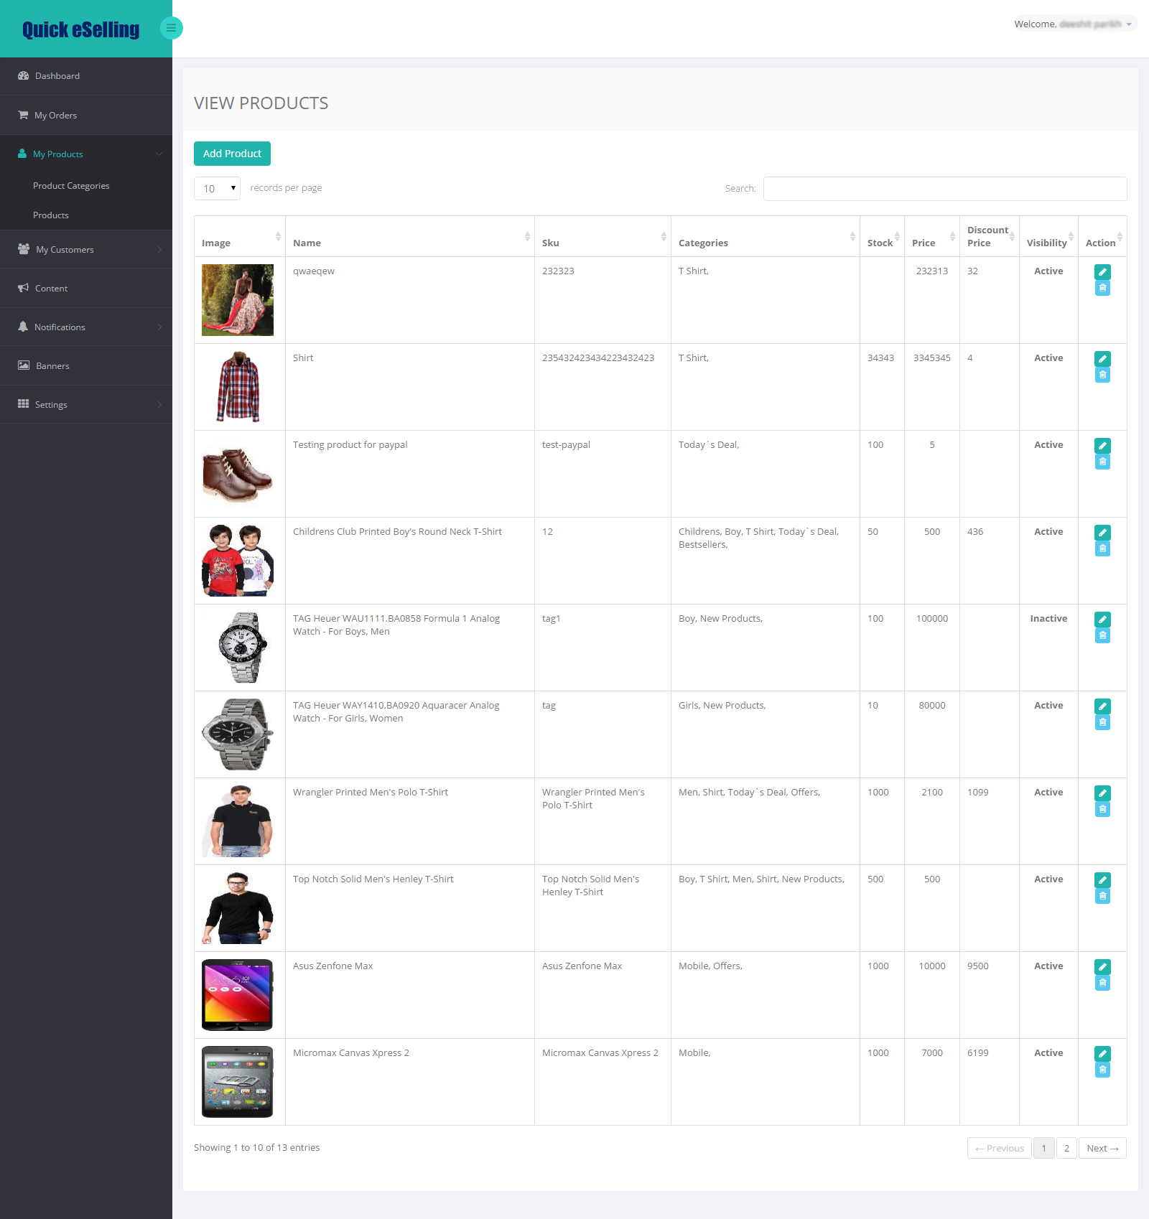The height and width of the screenshot is (1219, 1149).
Task: Expand the My Customers sidebar section
Action: [x=86, y=249]
